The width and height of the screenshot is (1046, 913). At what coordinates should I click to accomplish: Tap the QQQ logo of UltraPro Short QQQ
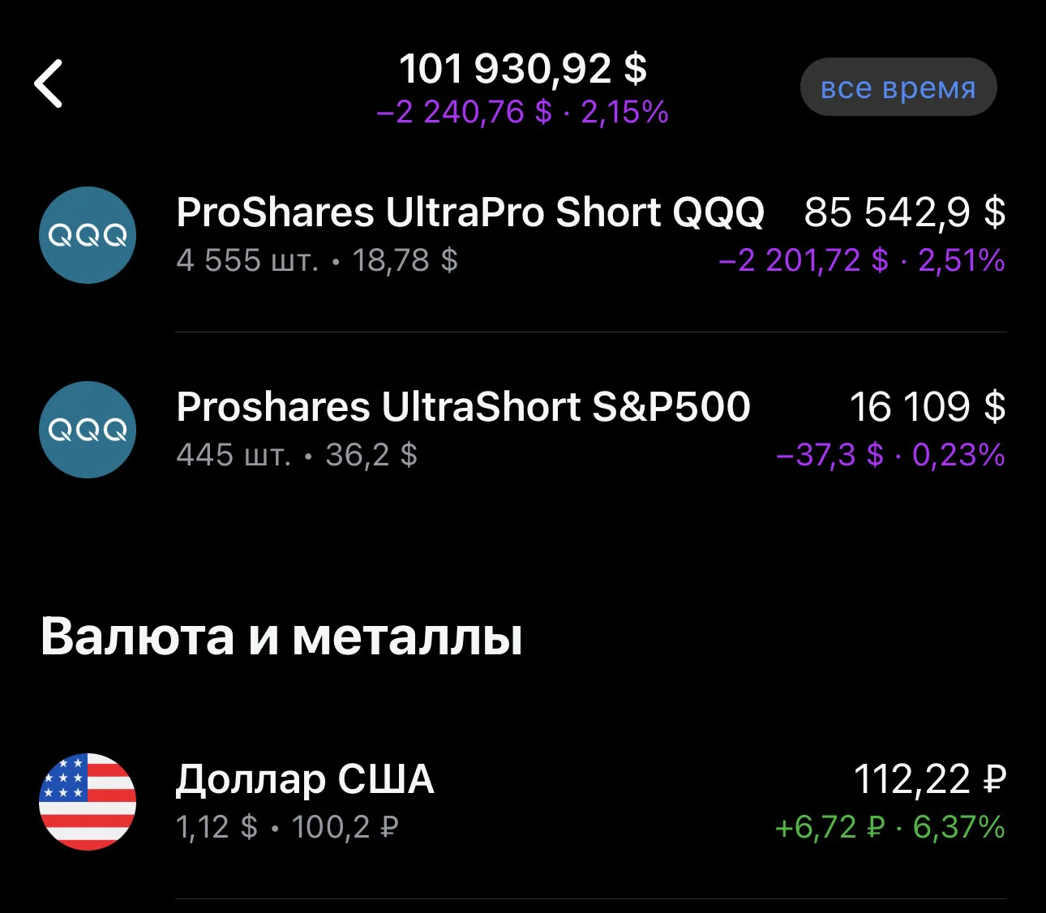(88, 235)
